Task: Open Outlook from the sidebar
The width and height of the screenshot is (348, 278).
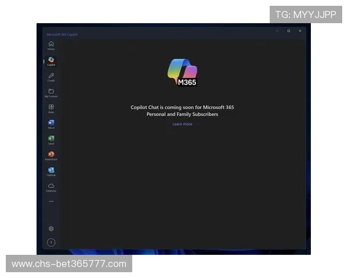Action: (x=51, y=171)
